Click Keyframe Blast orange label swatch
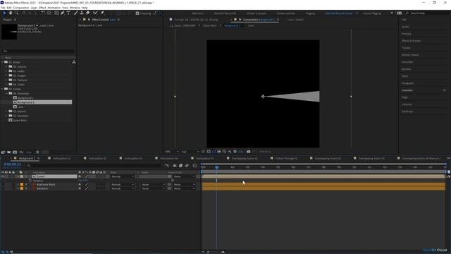 coord(22,185)
